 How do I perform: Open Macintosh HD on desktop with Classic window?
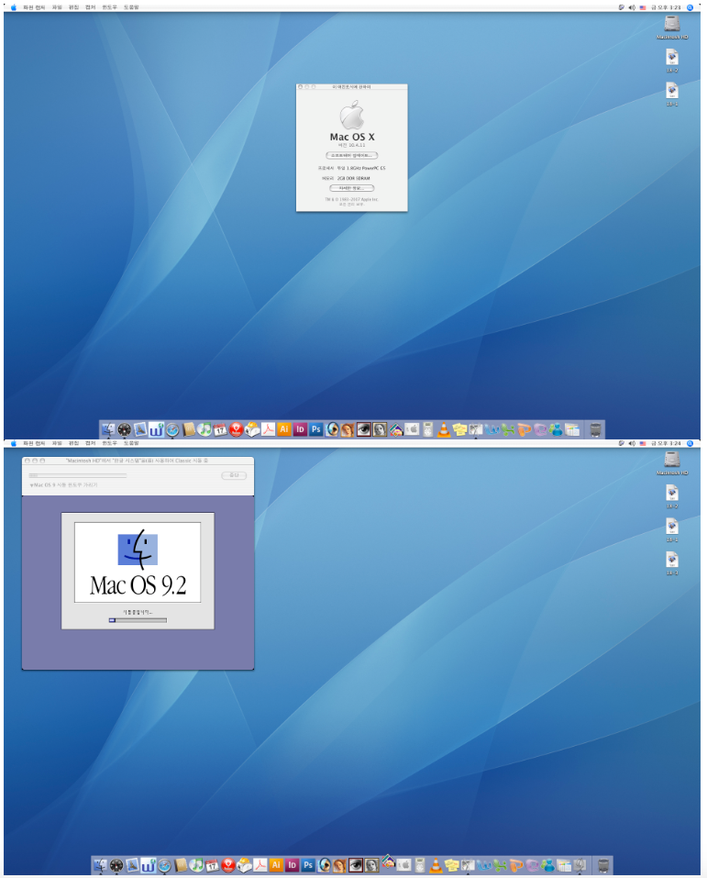(x=671, y=459)
